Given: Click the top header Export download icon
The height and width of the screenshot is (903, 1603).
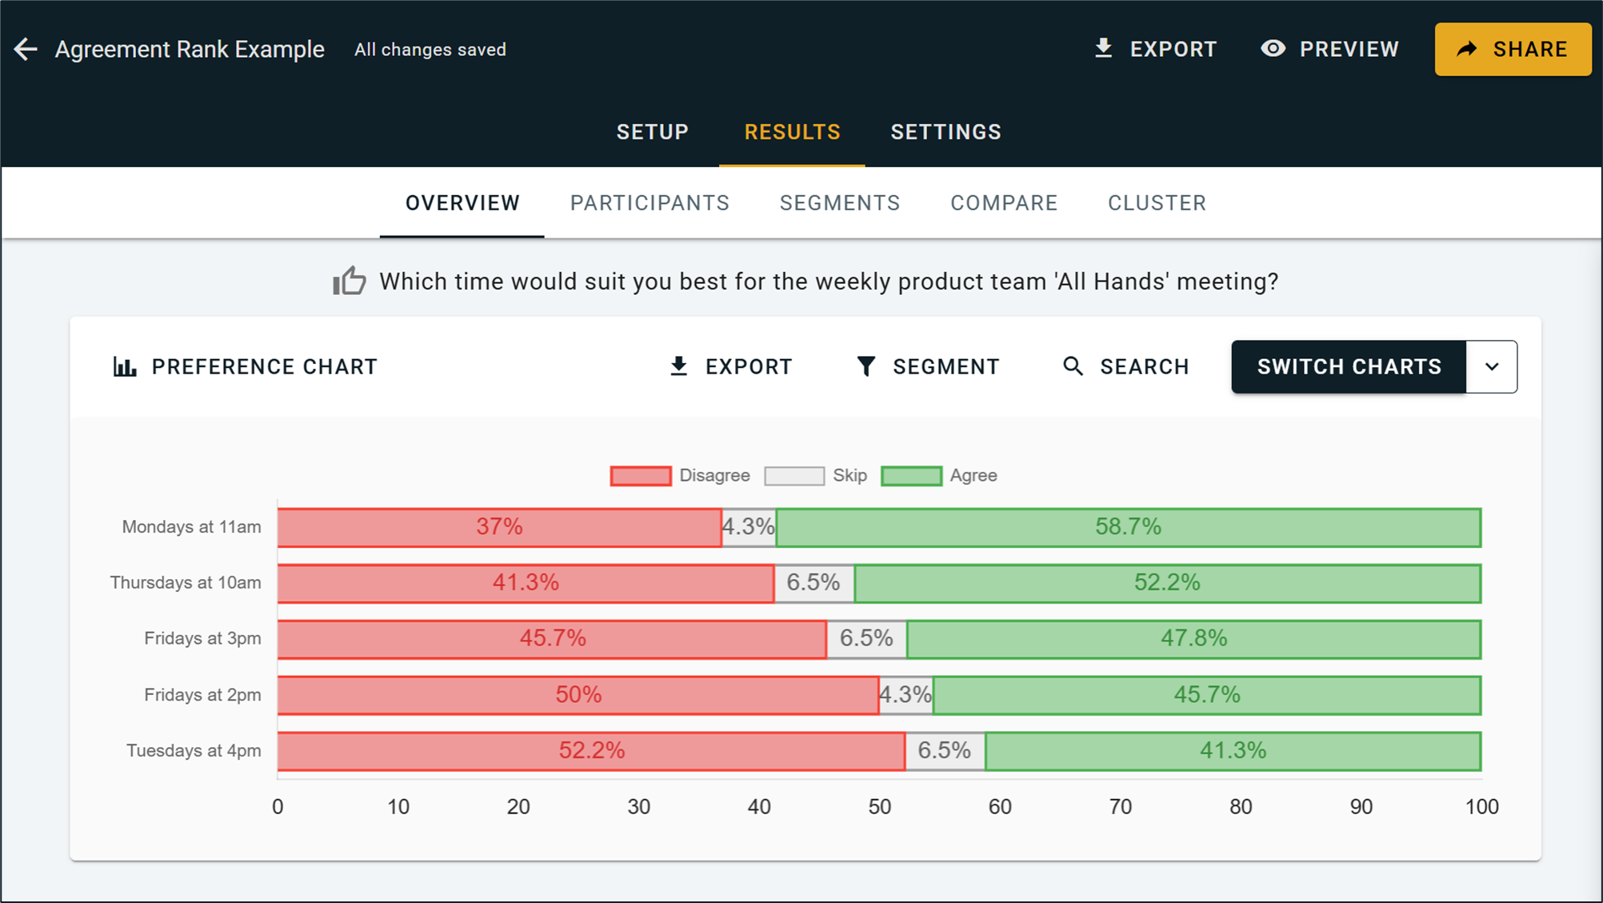Looking at the screenshot, I should click(x=1103, y=49).
